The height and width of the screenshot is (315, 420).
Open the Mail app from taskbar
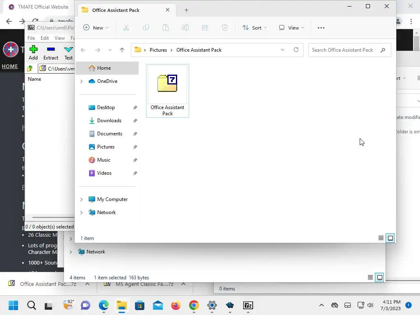pyautogui.click(x=158, y=305)
